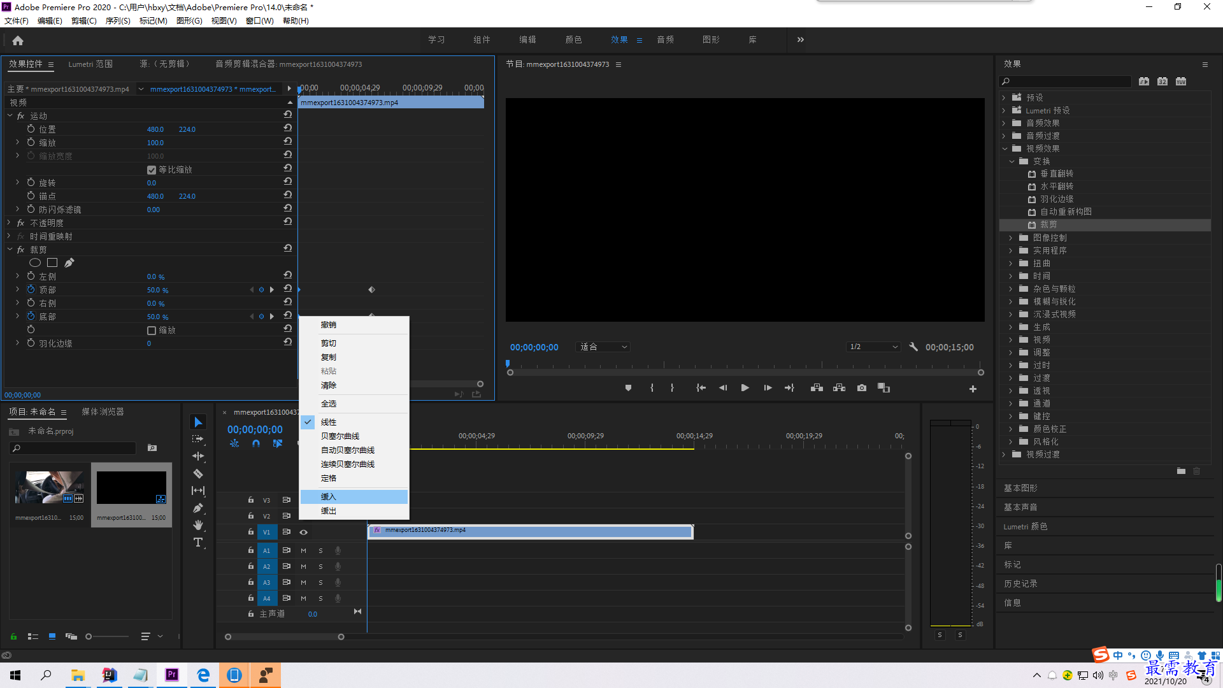This screenshot has width=1223, height=688.
Task: Expand the Opacity effect group
Action: (x=10, y=223)
